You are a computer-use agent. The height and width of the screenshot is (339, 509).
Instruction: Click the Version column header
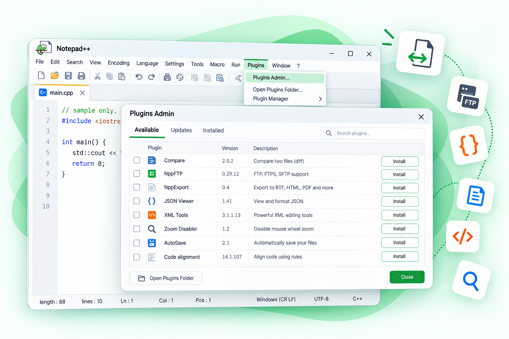(230, 148)
